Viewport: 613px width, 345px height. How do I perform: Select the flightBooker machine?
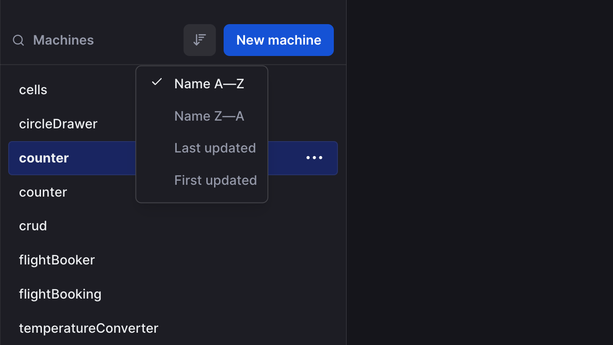(x=56, y=260)
